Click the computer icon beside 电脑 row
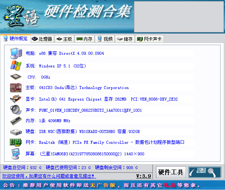The height and width of the screenshot is (190, 225). pos(16,53)
